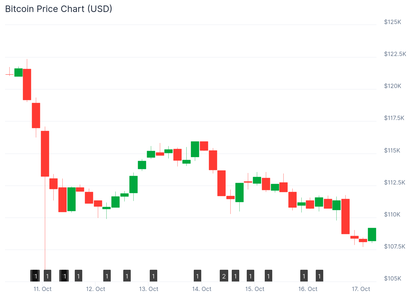Click the event marker labeled 2
Screen dimensions: 411x300
click(224, 276)
